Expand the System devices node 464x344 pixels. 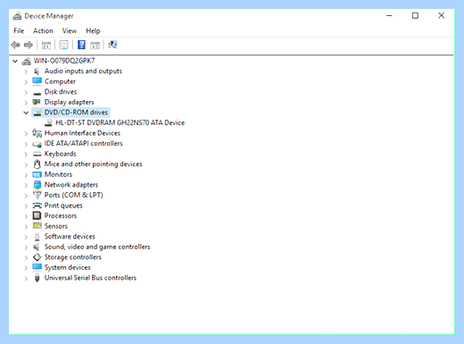click(x=26, y=268)
